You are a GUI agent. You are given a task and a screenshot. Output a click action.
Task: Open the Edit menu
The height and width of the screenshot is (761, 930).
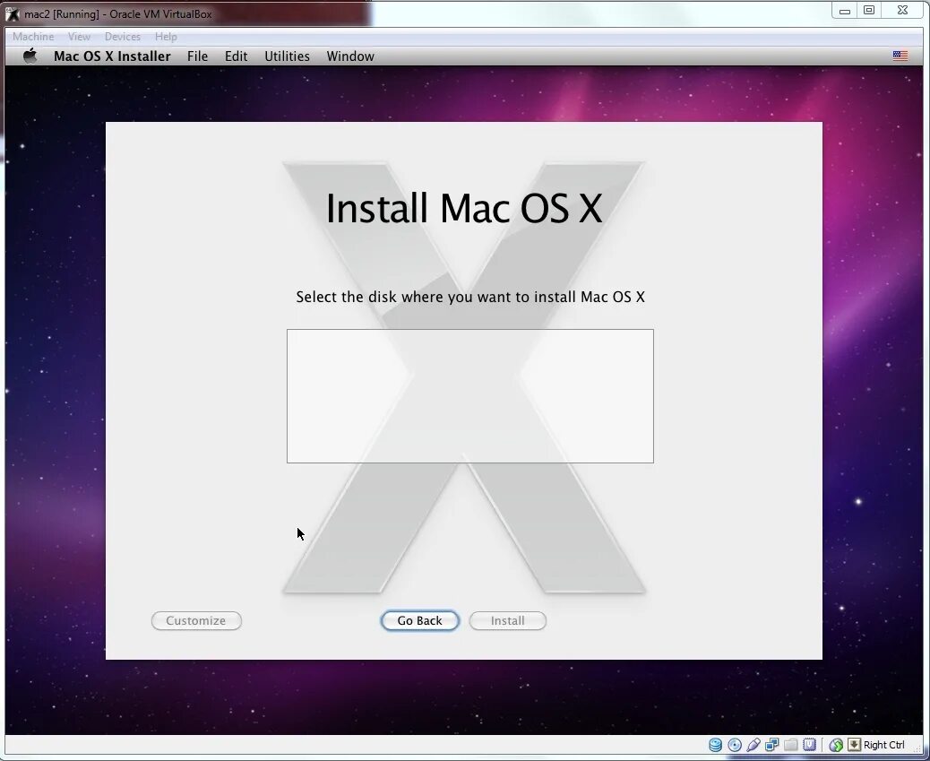coord(236,56)
